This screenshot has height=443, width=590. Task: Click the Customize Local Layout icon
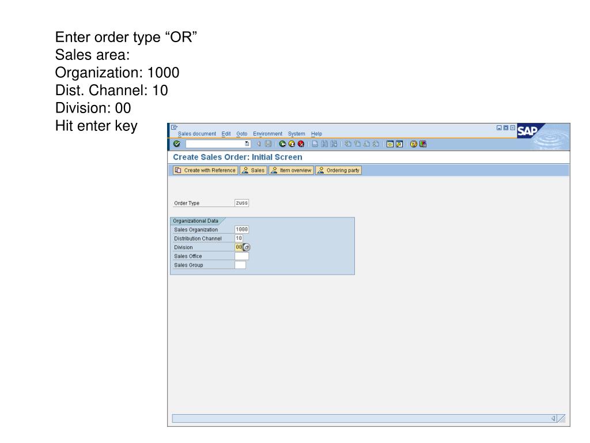[x=423, y=144]
